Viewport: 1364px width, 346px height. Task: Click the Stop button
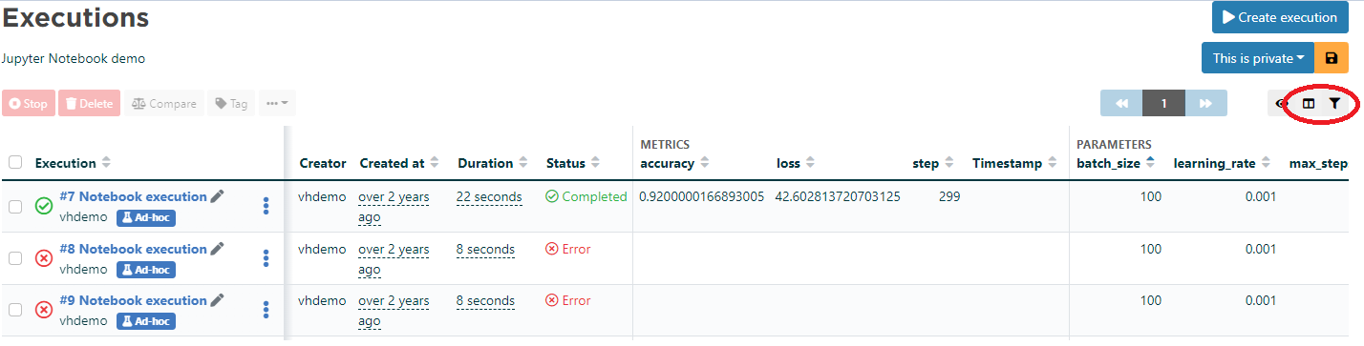click(x=29, y=103)
